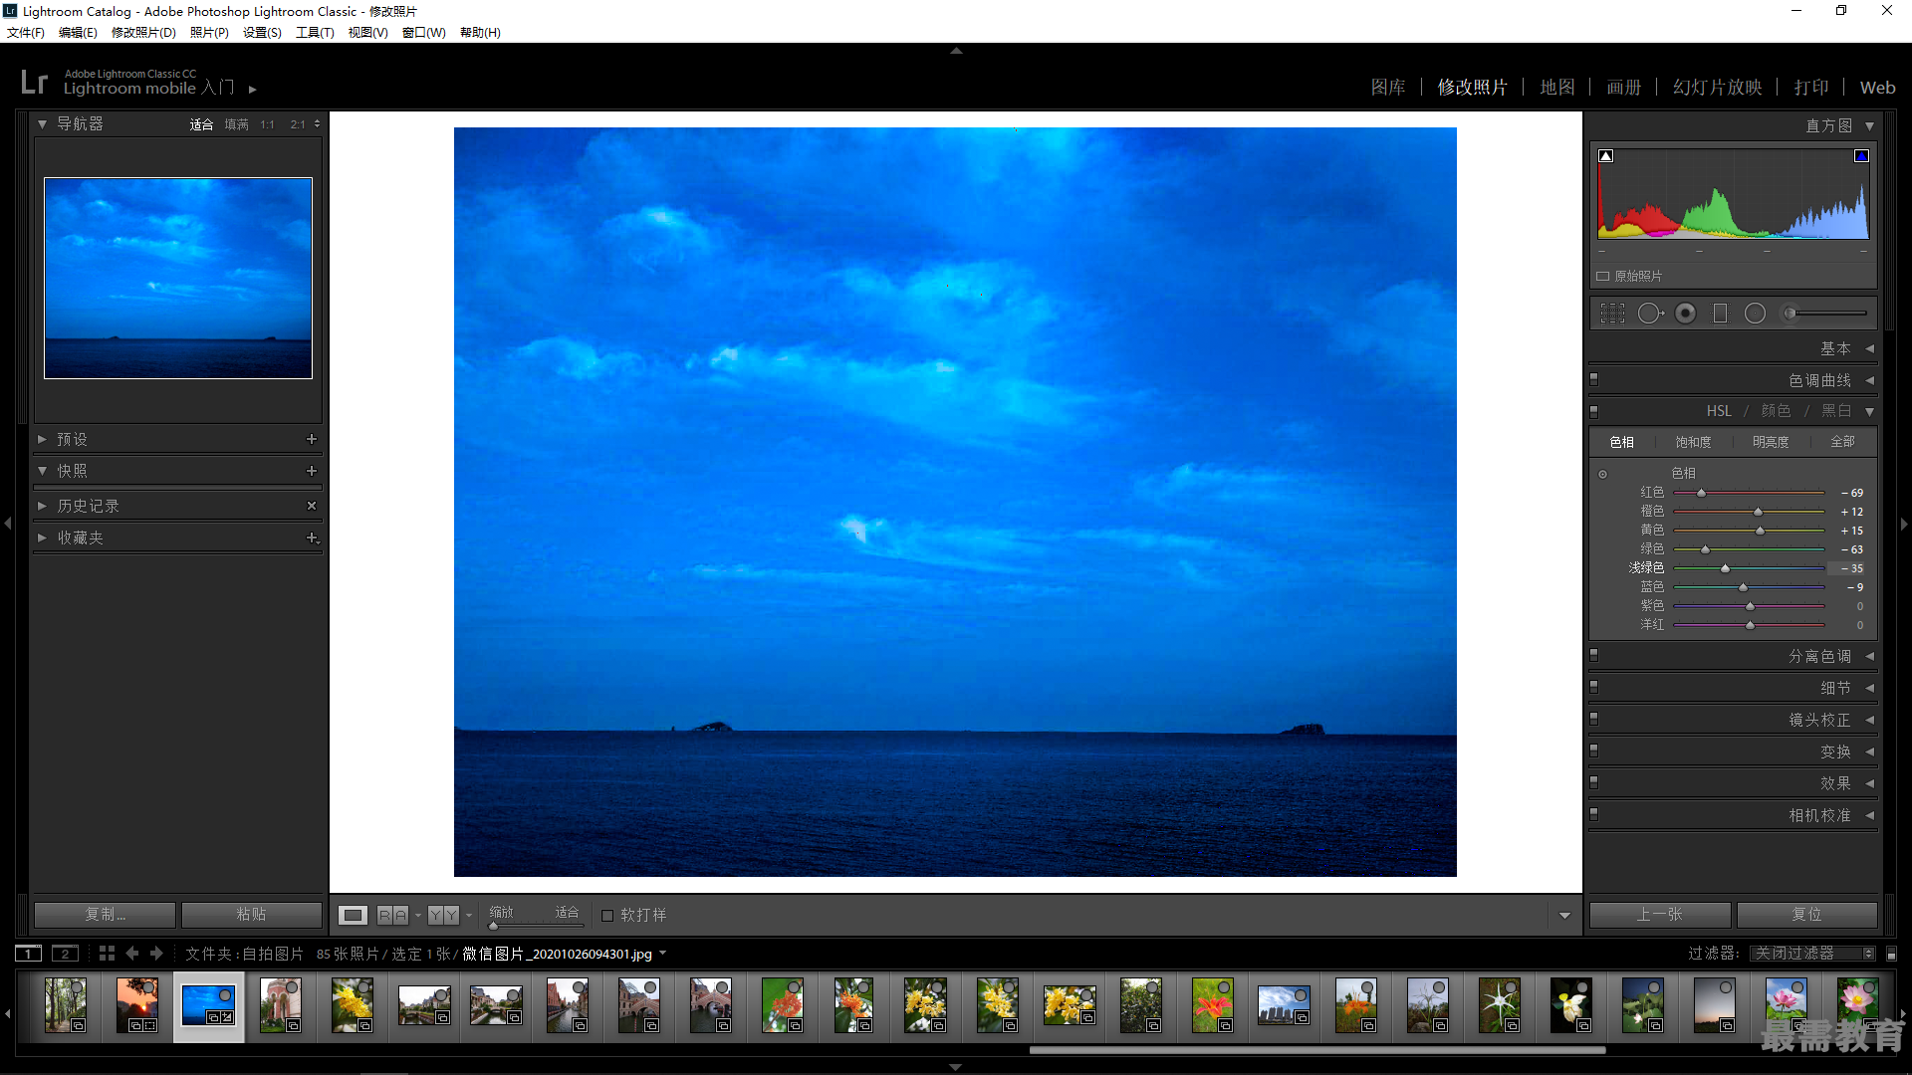Add a new collection with plus icon
The width and height of the screenshot is (1912, 1075).
[312, 537]
